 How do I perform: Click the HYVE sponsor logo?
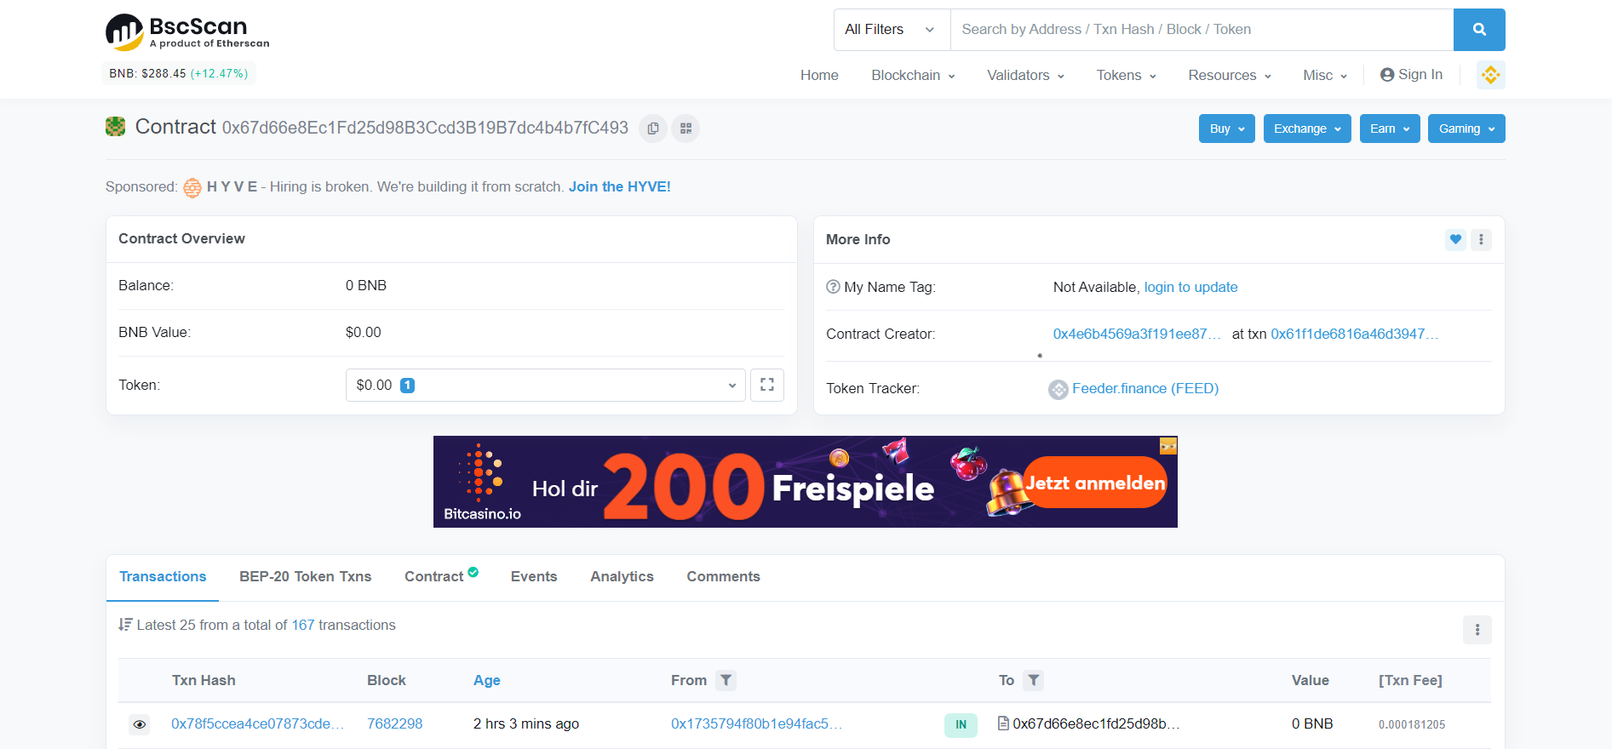[192, 187]
